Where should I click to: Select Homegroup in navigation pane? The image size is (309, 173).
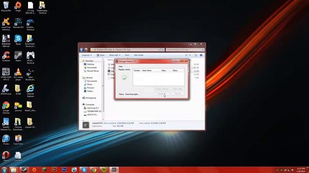pos(91,98)
